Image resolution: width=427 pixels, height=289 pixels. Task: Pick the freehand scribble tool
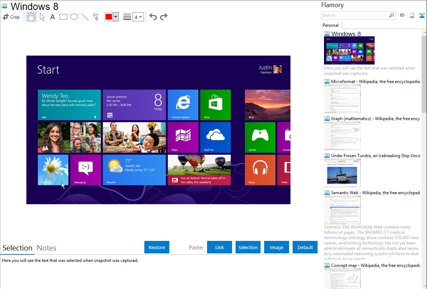point(96,17)
